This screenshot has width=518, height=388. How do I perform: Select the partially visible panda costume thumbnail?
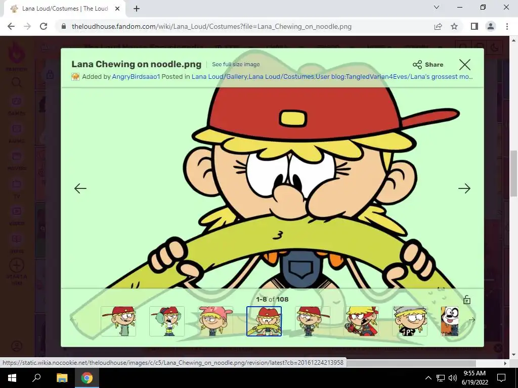(450, 321)
